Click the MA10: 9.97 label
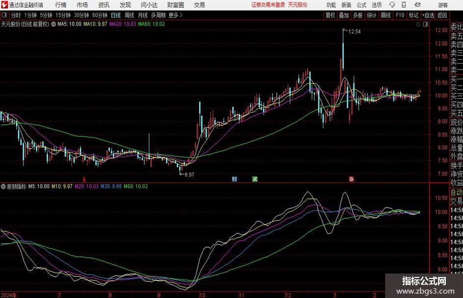463x298 pixels. point(95,24)
